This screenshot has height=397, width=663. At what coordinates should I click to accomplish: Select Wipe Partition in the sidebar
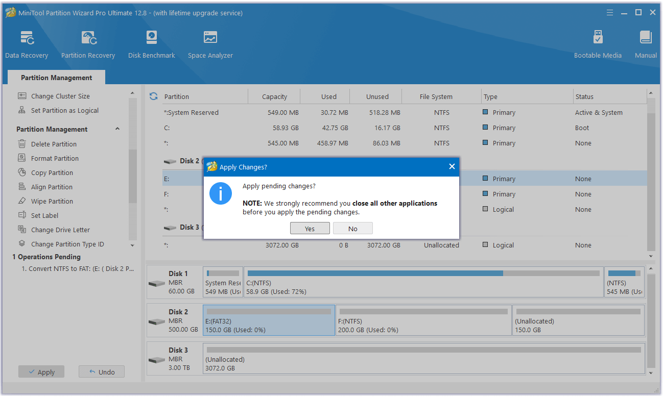click(x=52, y=201)
